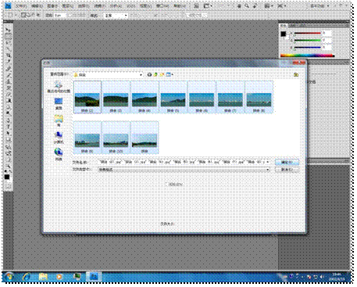
Task: Open Recent Places in the dialog sidebar
Action: (59, 87)
